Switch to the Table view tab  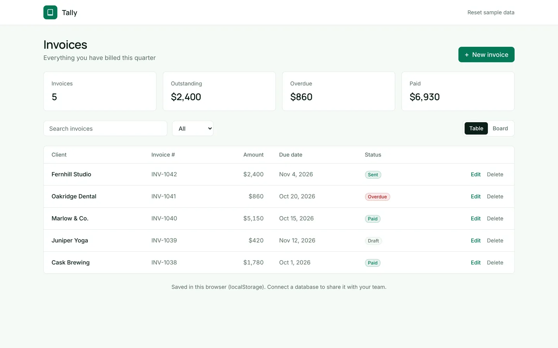(476, 128)
